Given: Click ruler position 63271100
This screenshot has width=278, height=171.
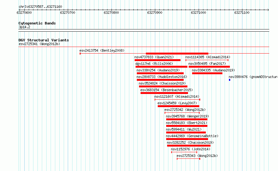Looking at the screenshot, I should pyautogui.click(x=242, y=13).
